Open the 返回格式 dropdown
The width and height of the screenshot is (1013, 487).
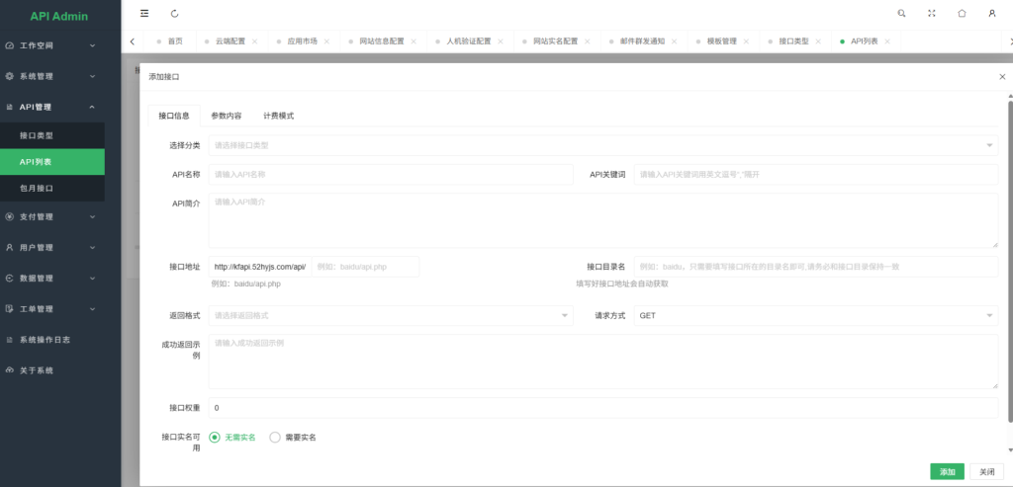[x=391, y=315]
